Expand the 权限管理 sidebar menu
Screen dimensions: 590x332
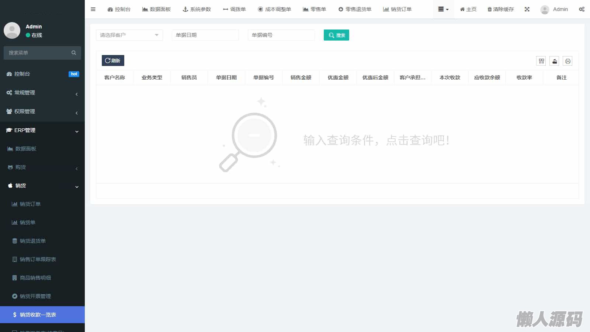tap(42, 111)
